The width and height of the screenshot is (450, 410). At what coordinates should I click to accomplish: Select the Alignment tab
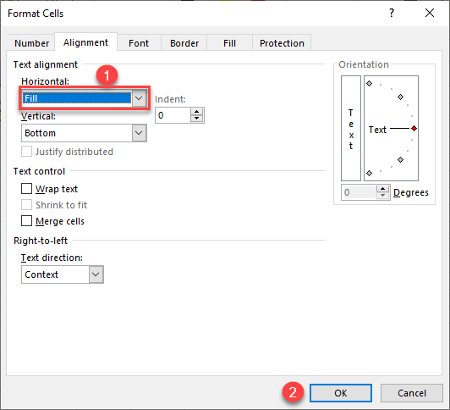[x=85, y=42]
